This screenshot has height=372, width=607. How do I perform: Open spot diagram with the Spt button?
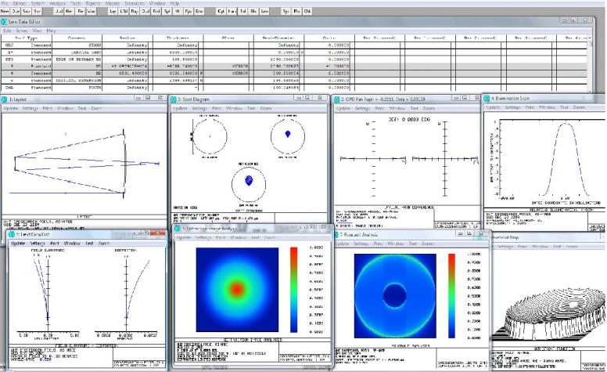[167, 11]
